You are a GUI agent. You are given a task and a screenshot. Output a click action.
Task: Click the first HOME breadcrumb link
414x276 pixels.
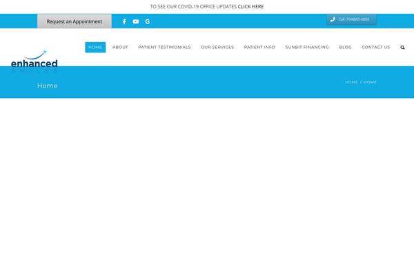click(x=351, y=82)
